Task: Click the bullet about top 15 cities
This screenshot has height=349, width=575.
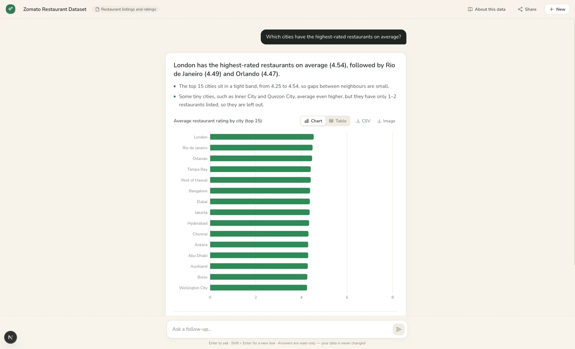Action: click(x=284, y=86)
